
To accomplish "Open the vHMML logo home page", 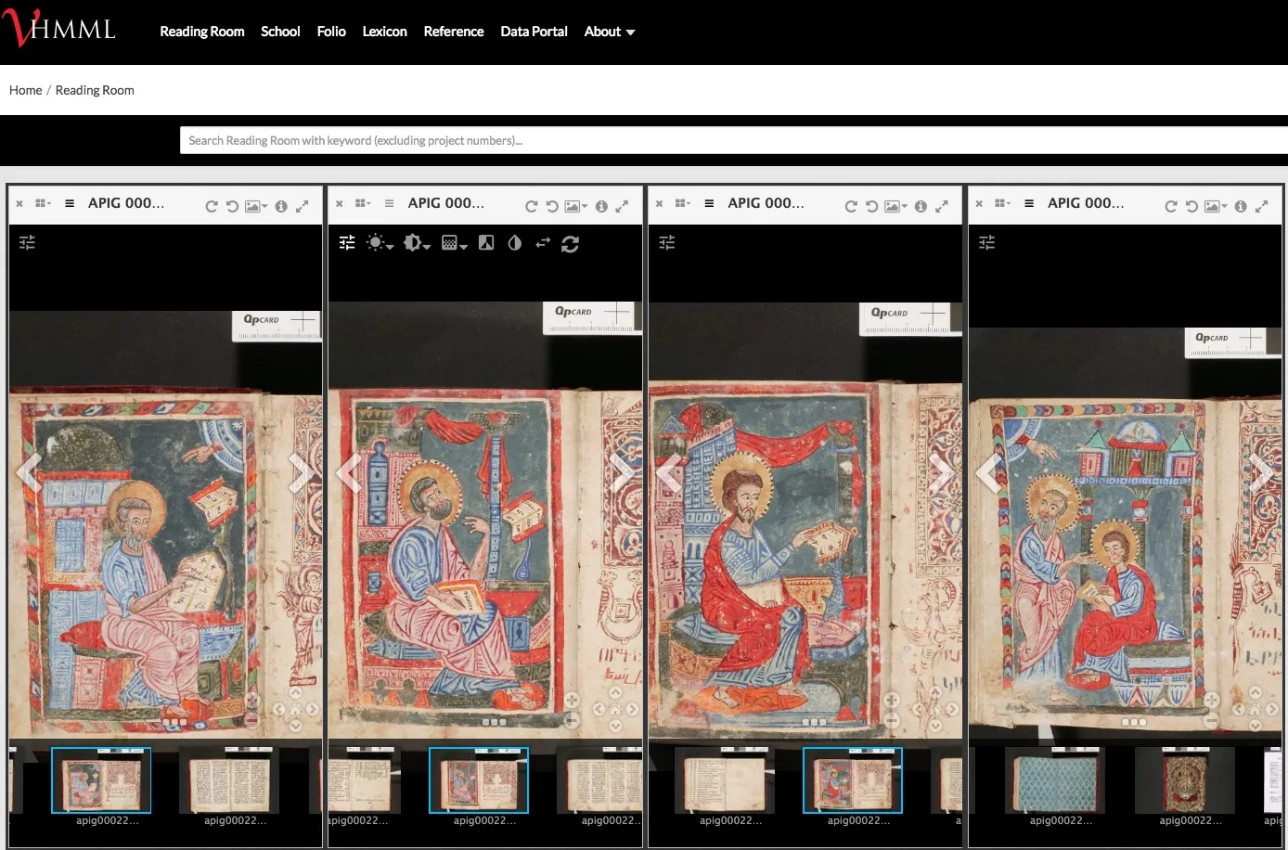I will pyautogui.click(x=59, y=28).
